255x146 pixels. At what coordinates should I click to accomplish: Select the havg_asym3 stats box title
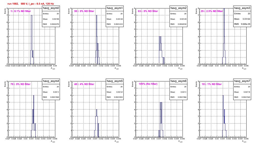pyautogui.click(x=242, y=8)
